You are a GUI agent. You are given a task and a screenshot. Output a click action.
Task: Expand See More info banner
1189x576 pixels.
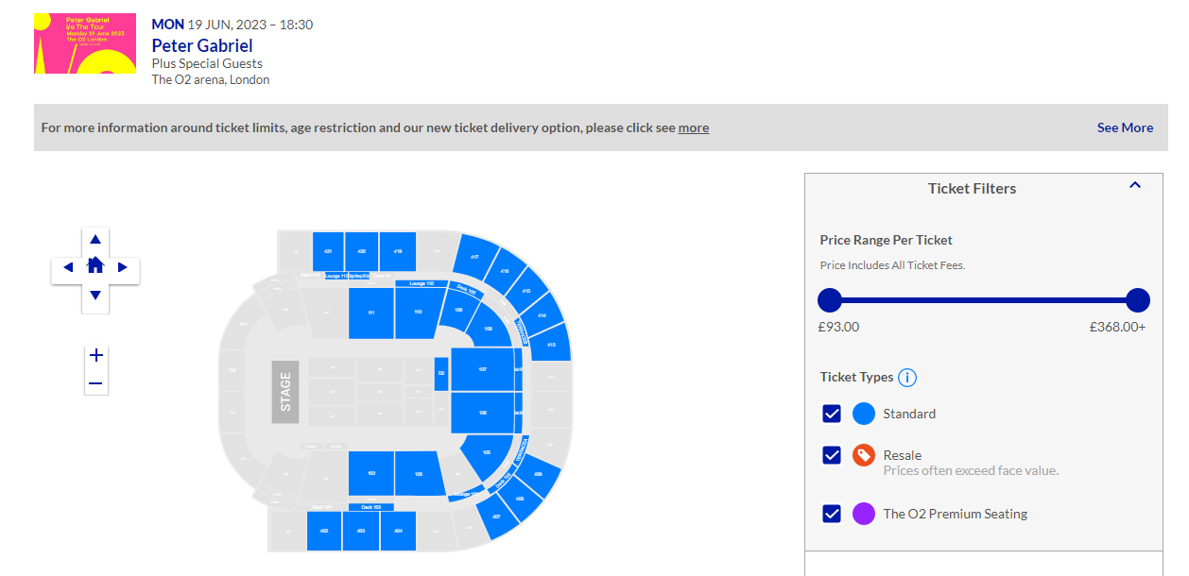(x=1125, y=127)
